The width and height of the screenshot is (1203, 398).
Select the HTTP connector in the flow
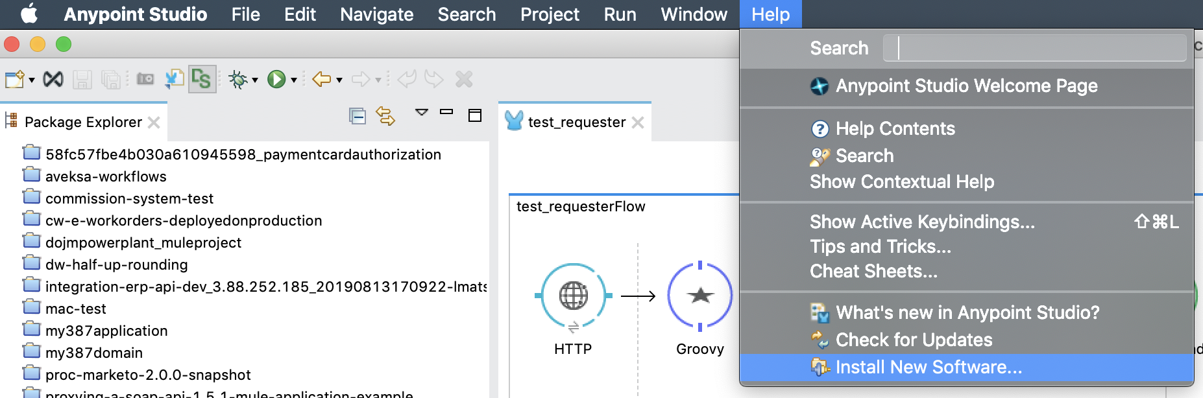pyautogui.click(x=573, y=296)
